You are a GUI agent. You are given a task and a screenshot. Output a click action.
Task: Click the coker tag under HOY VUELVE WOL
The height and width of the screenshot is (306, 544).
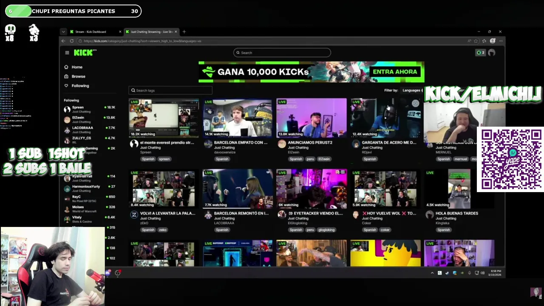tap(385, 229)
